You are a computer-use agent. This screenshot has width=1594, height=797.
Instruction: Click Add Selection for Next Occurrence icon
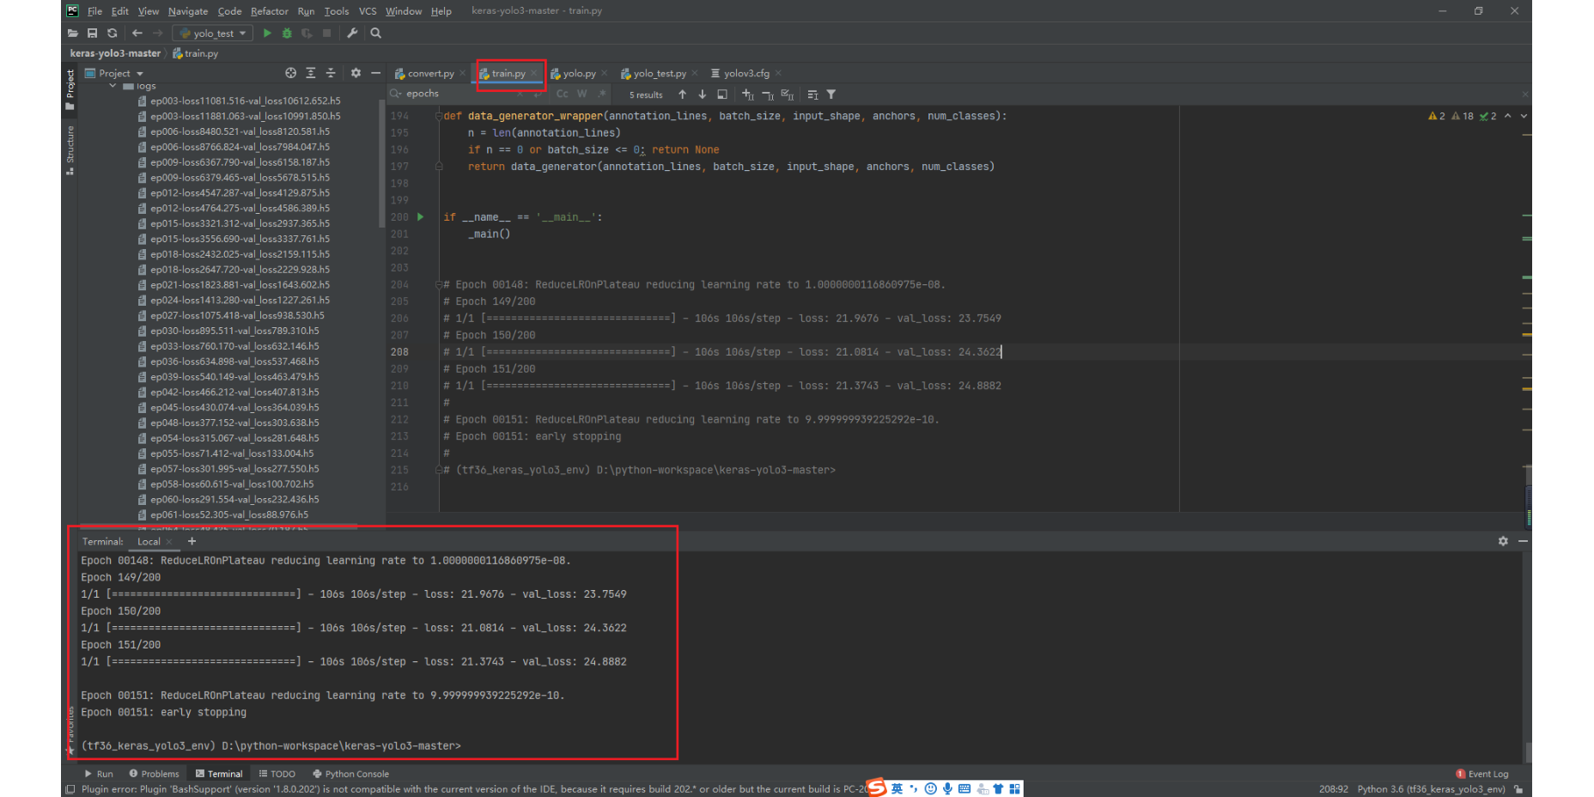click(748, 94)
